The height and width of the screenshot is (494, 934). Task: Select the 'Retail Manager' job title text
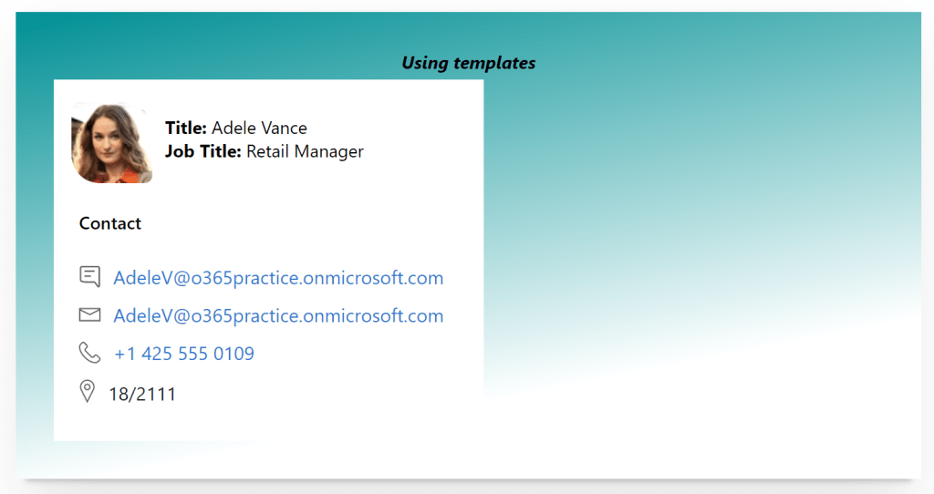305,151
